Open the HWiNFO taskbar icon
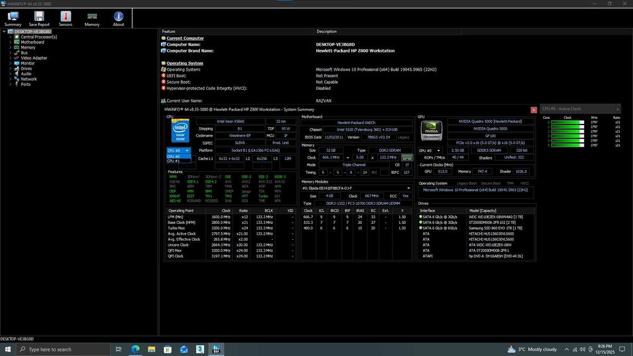Screen dimensions: 633x356 [216, 349]
